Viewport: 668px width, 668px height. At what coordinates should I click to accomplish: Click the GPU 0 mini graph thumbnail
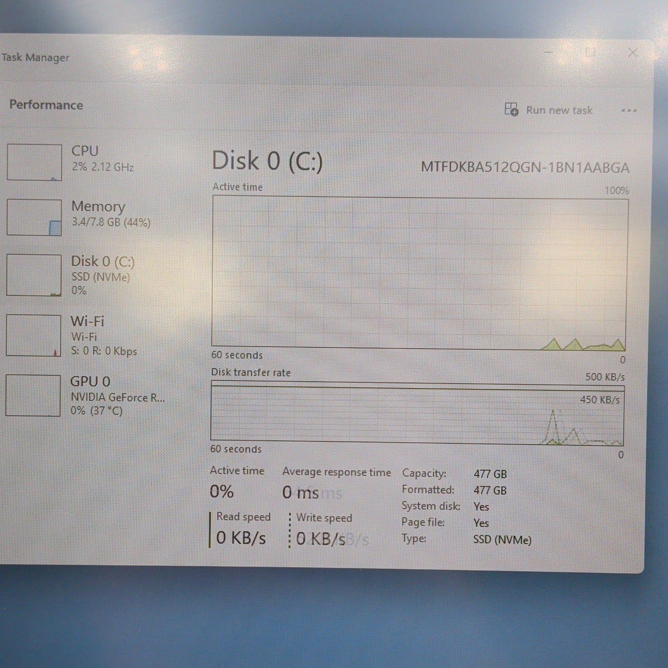click(x=33, y=395)
